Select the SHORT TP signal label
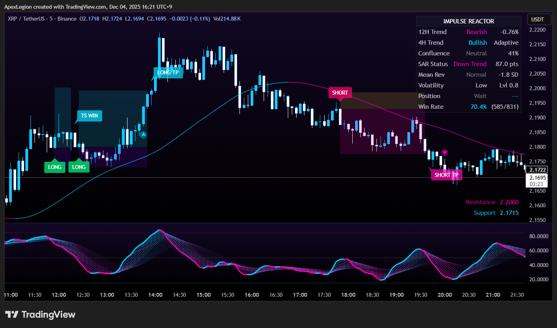The image size is (557, 328). coord(446,175)
